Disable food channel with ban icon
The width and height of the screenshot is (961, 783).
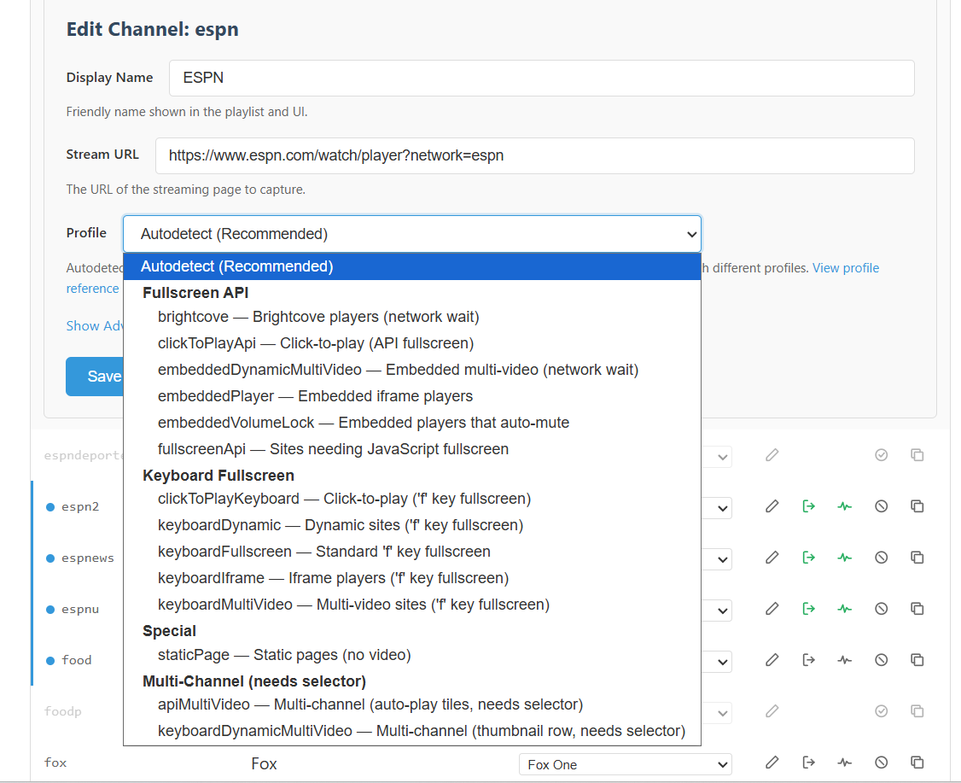(x=882, y=660)
